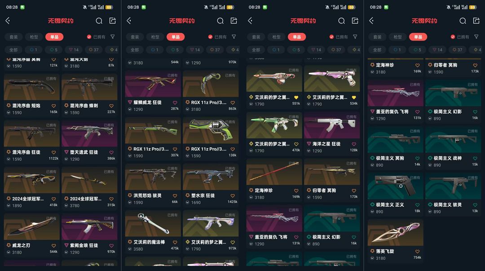Click heart icon on 海洋之星 狂徒
The height and width of the screenshot is (271, 485).
point(354,144)
